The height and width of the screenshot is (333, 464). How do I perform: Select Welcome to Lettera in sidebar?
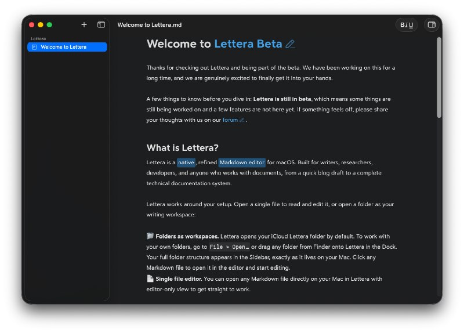pyautogui.click(x=67, y=47)
